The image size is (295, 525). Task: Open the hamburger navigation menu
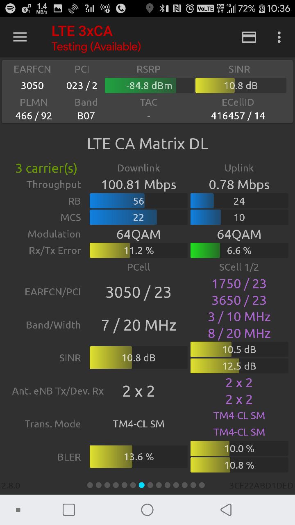tap(20, 37)
